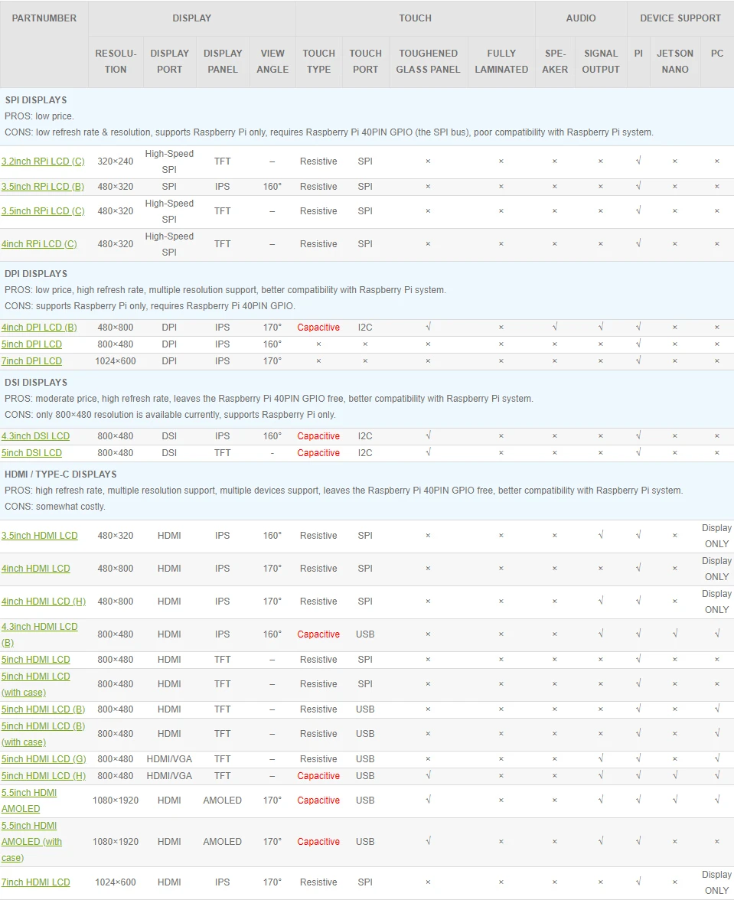Open the 4inch RPi LCD (C) link
This screenshot has width=734, height=900.
tap(39, 244)
